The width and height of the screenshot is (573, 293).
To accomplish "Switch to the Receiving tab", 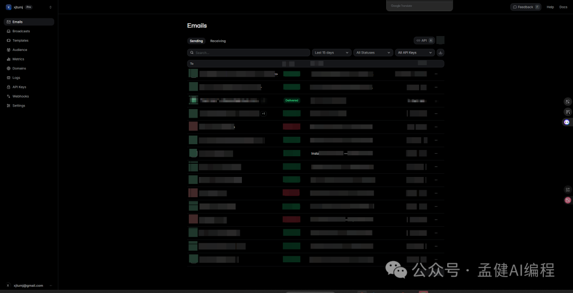I will [x=218, y=41].
